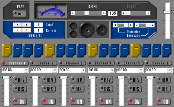Select the Channel 2 tab
This screenshot has width=174, height=107.
tap(43, 63)
